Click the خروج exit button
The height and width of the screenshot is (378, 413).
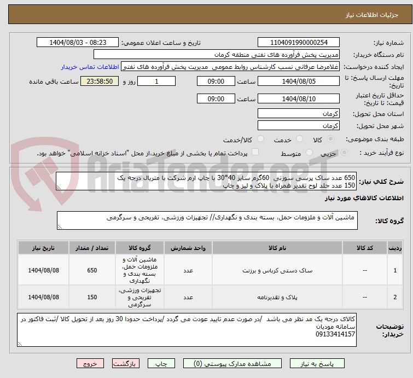point(90,364)
